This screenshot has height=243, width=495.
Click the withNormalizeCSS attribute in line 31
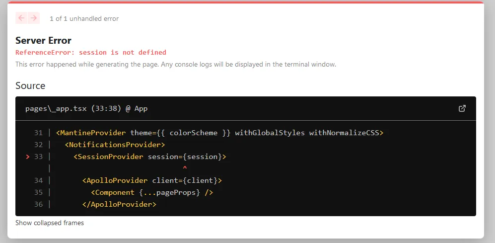click(344, 133)
